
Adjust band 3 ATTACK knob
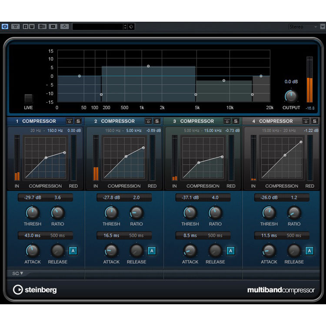190,251
